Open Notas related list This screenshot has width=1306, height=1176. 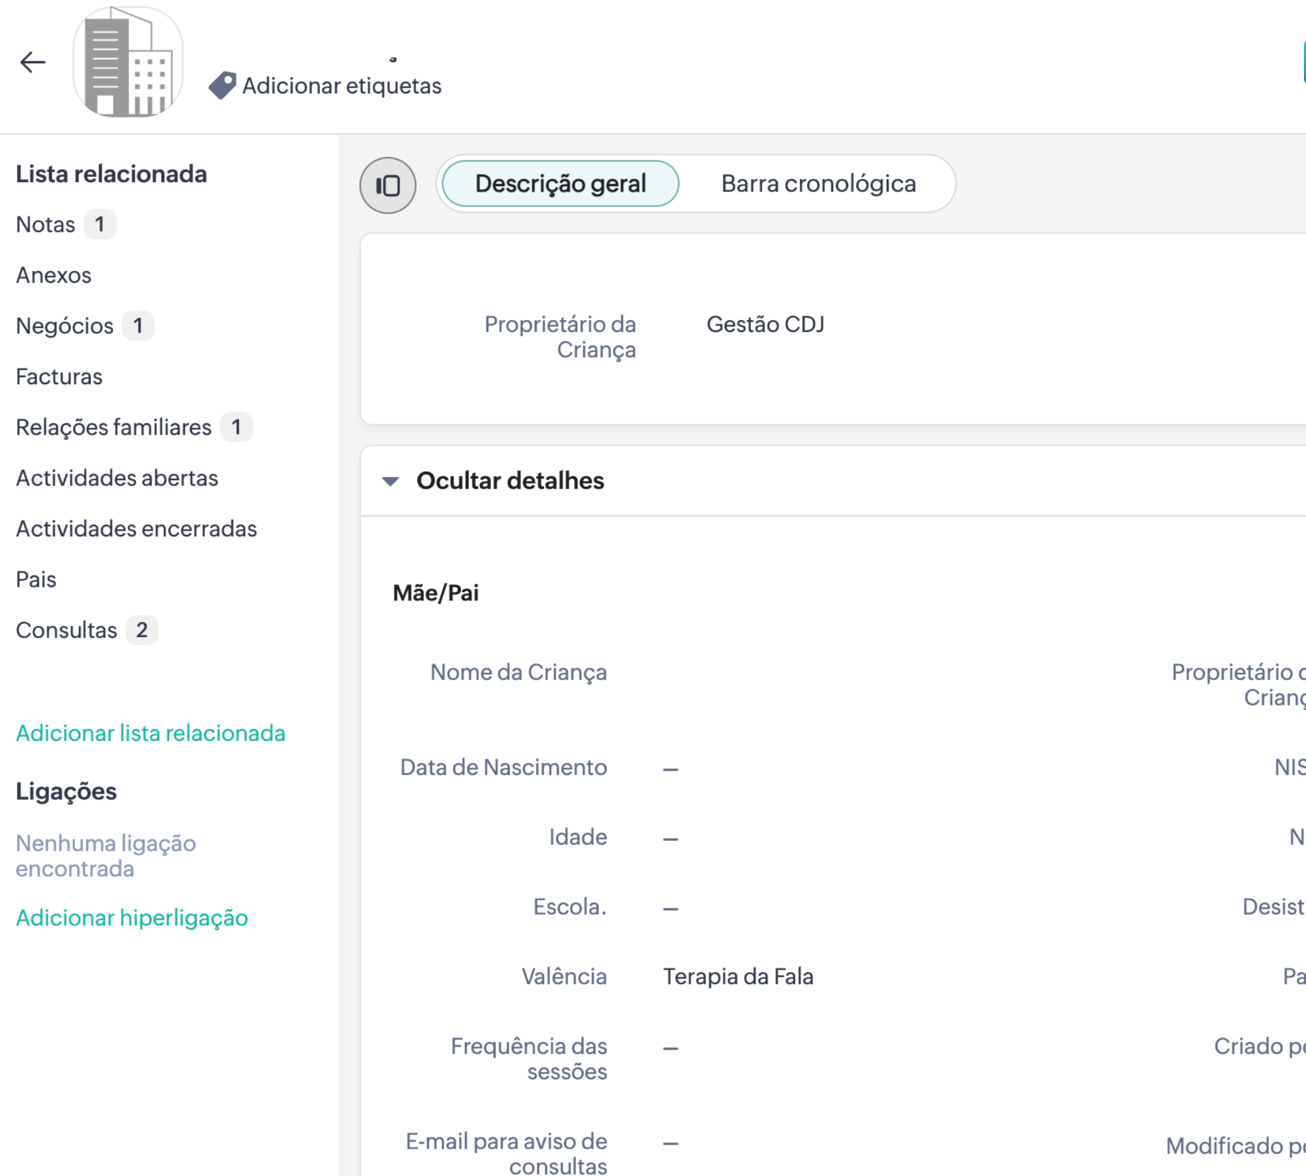(46, 225)
